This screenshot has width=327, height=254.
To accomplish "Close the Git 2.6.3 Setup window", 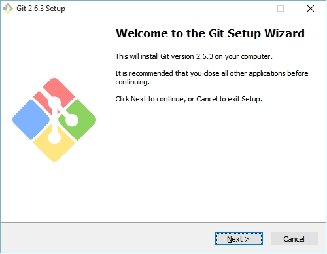I will 311,9.
